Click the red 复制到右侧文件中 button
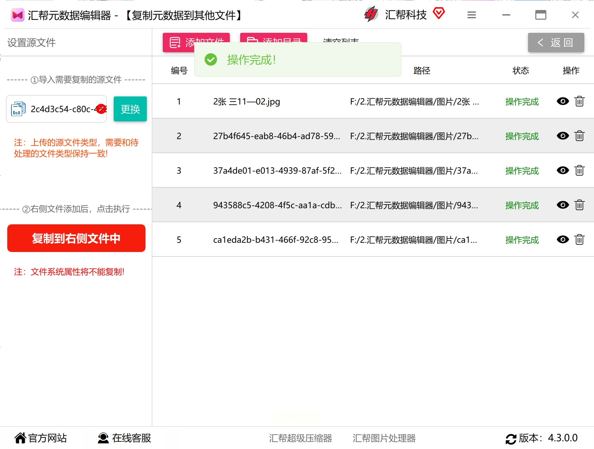 tap(76, 238)
